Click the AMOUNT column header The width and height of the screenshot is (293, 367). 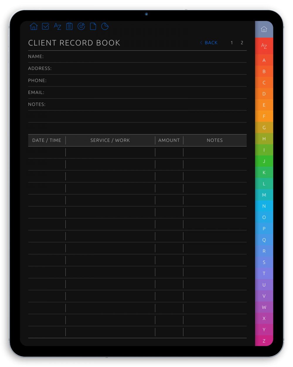pos(169,140)
